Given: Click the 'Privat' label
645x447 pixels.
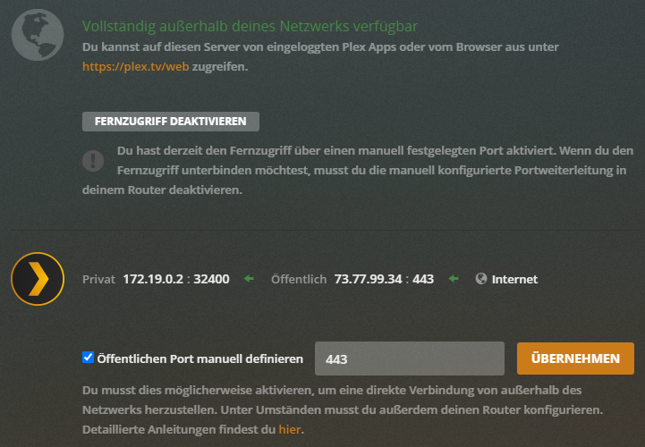Looking at the screenshot, I should pos(98,279).
